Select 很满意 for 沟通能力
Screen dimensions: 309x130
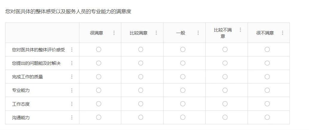[x=99, y=117]
